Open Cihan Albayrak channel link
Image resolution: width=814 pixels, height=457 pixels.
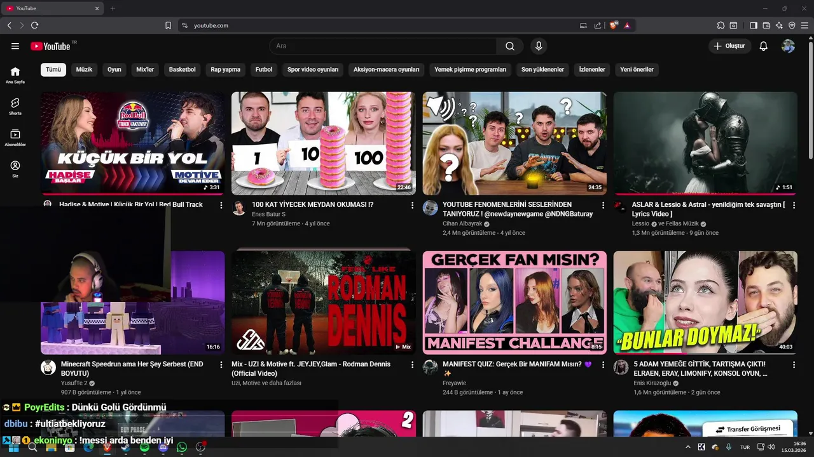pos(462,224)
